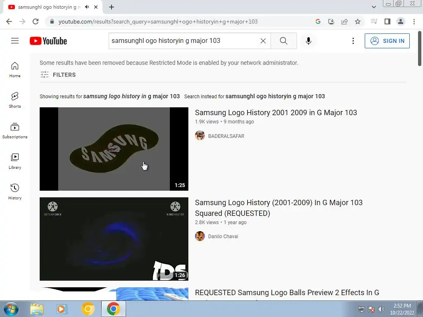
Task: Clear the search box with X
Action: [x=263, y=41]
